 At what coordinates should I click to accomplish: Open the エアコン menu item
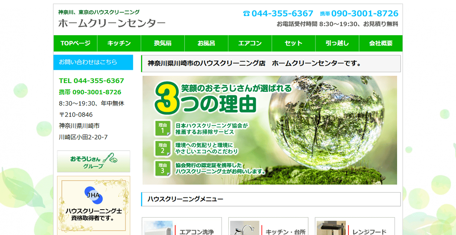point(250,43)
